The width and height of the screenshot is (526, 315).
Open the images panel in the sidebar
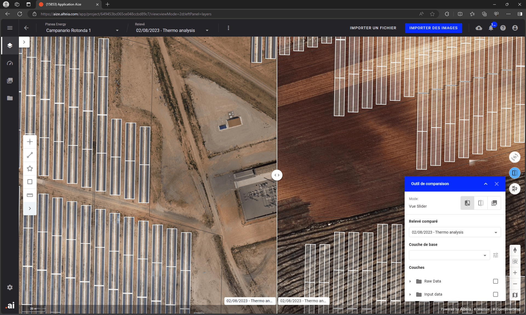pos(10,80)
